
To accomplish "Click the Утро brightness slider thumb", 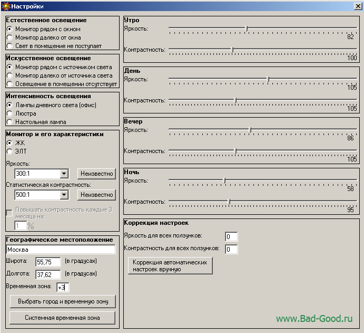I will [247, 28].
